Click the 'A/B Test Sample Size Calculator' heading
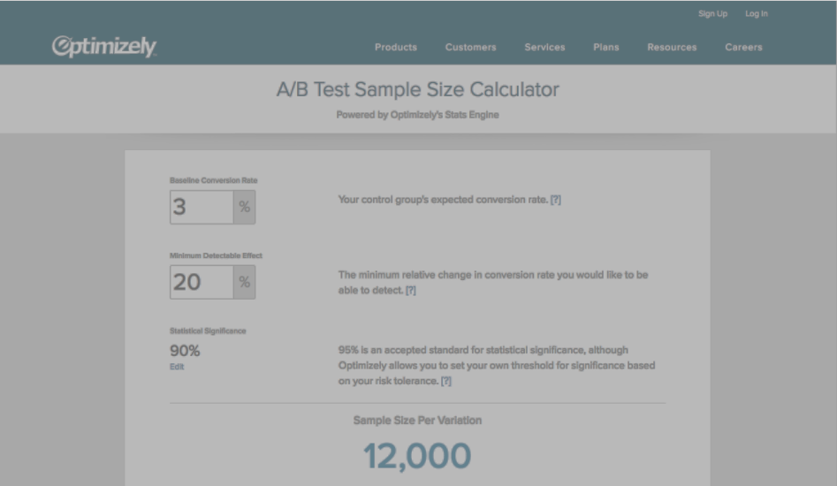 pos(417,89)
